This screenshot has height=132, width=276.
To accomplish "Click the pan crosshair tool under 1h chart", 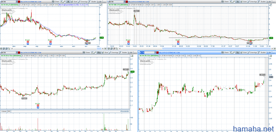I will tap(109, 49).
